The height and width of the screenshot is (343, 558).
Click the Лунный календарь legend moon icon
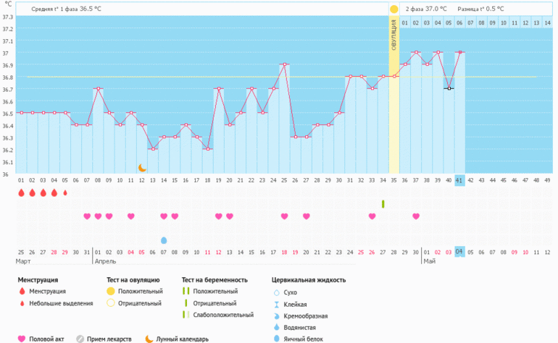point(149,339)
